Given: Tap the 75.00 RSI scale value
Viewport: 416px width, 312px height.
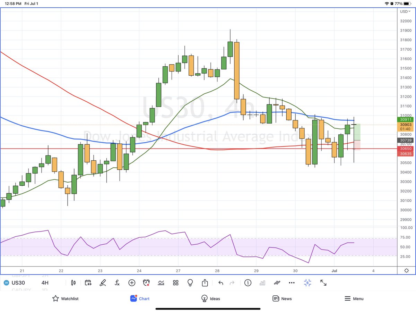Looking at the screenshot, I should click(x=405, y=237).
